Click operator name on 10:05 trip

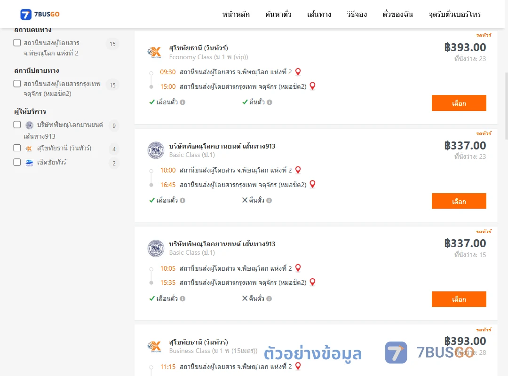pos(222,244)
